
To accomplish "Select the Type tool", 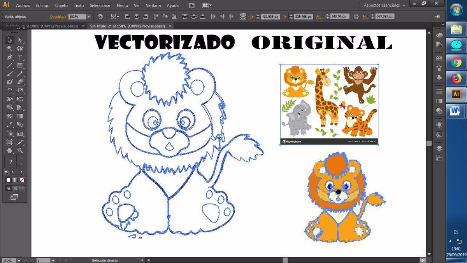I will click(x=20, y=57).
